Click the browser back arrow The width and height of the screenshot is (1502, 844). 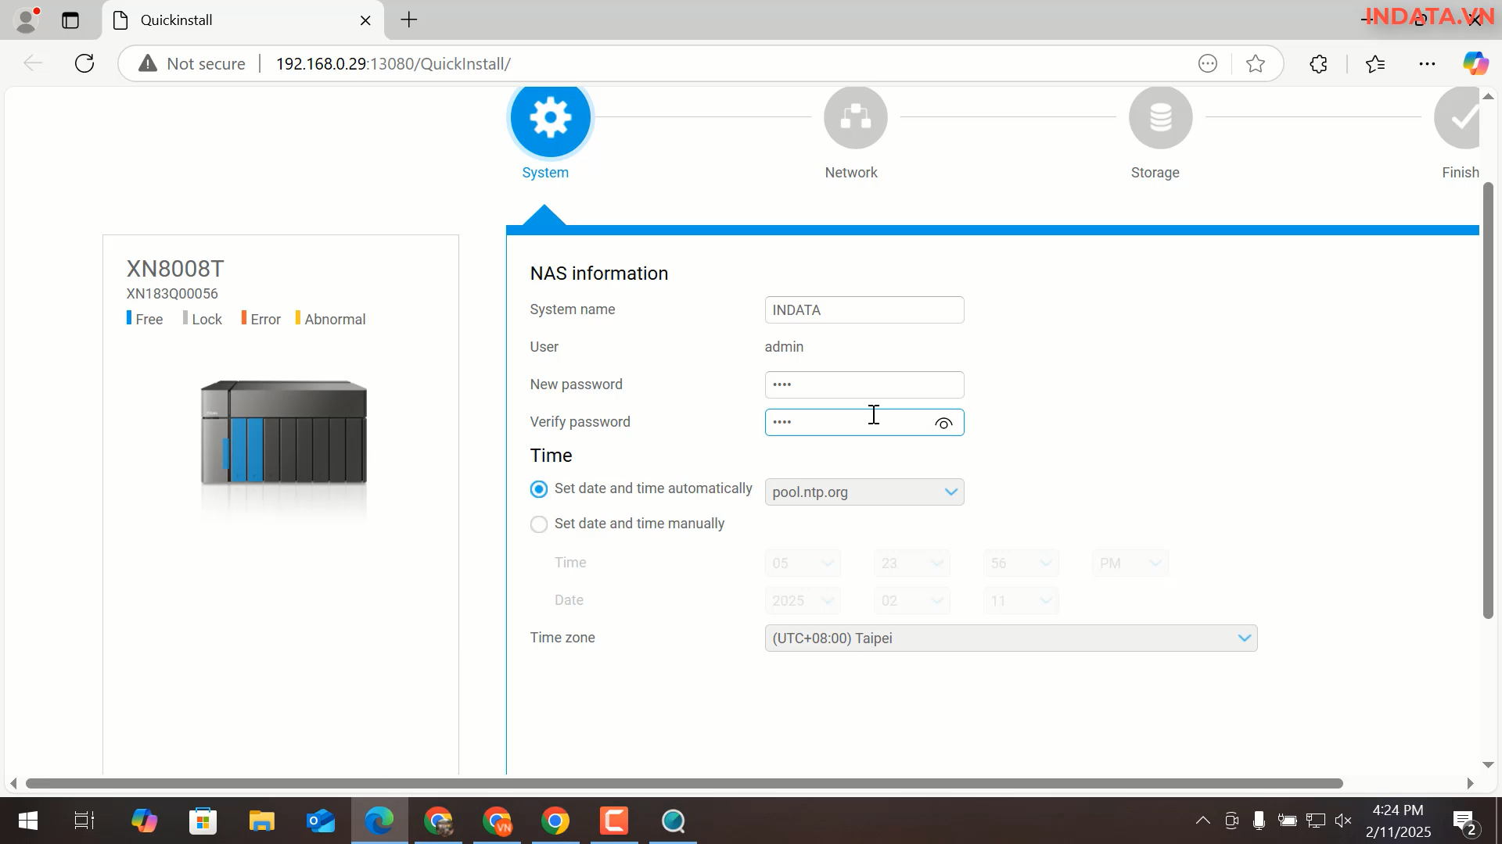[x=33, y=63]
